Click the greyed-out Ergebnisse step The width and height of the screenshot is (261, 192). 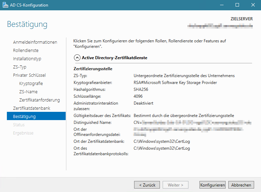[23, 133]
